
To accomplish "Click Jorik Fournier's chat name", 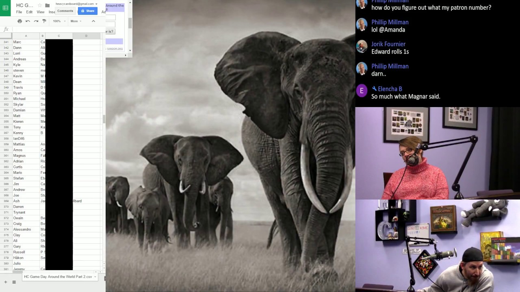I will [x=388, y=44].
